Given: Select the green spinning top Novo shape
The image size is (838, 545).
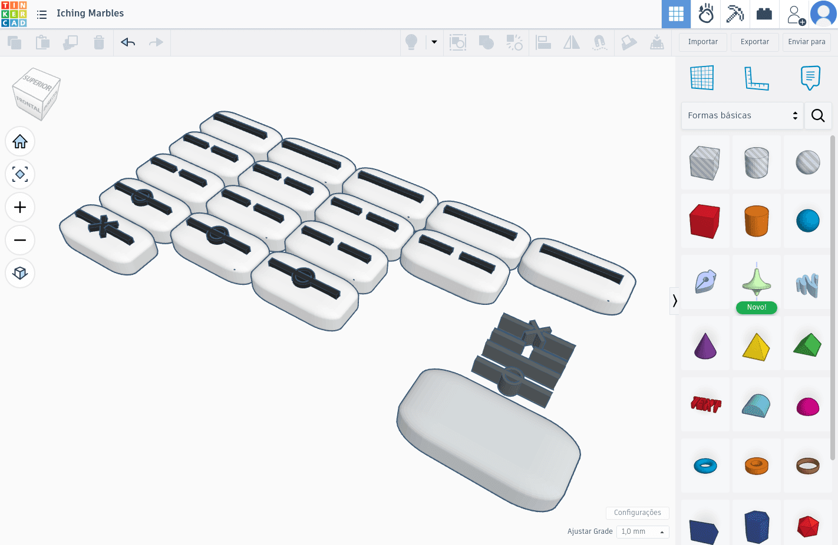Looking at the screenshot, I should 757,282.
